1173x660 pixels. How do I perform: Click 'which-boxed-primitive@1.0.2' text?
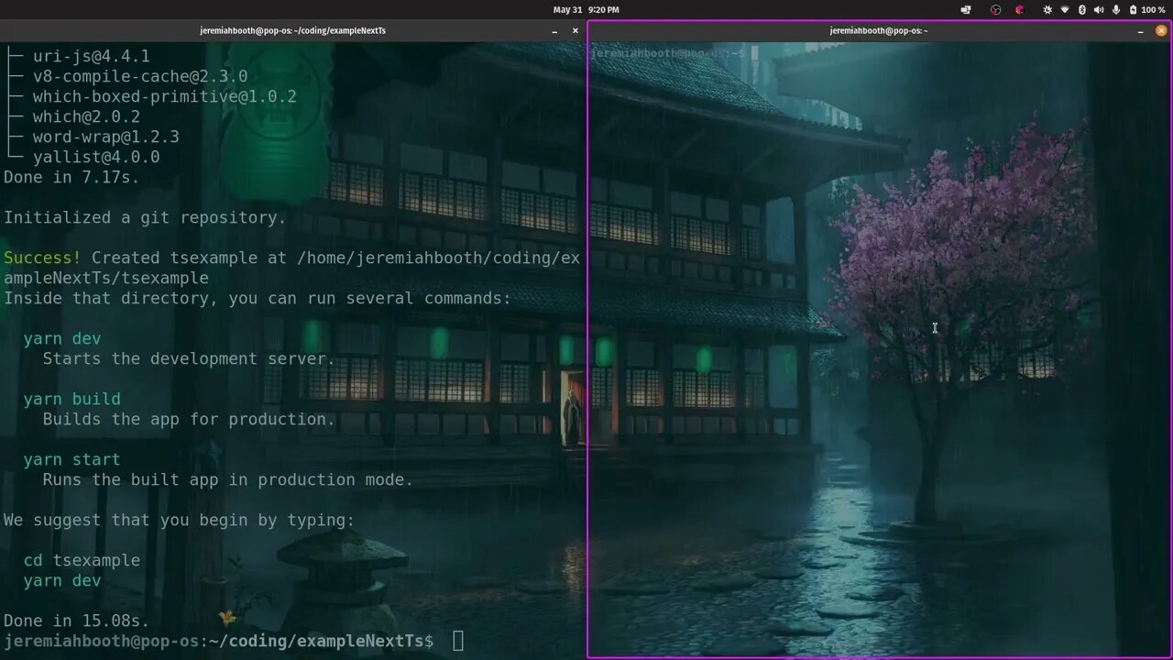point(165,96)
